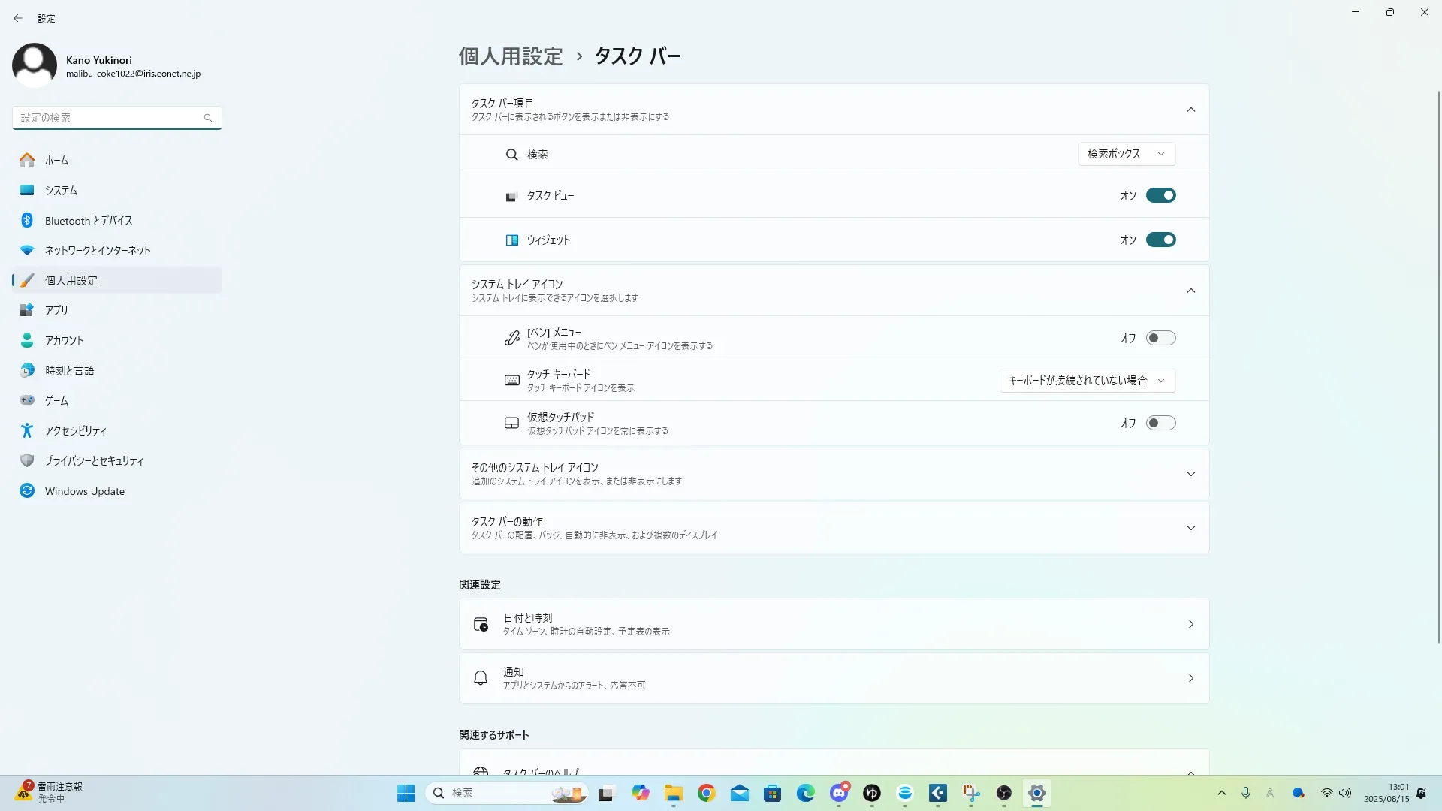Viewport: 1442px width, 811px height.
Task: Open アクセシビリティ settings category
Action: pyautogui.click(x=75, y=431)
